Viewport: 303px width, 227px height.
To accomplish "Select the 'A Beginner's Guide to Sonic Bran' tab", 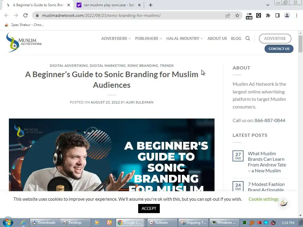I will pyautogui.click(x=38, y=5).
